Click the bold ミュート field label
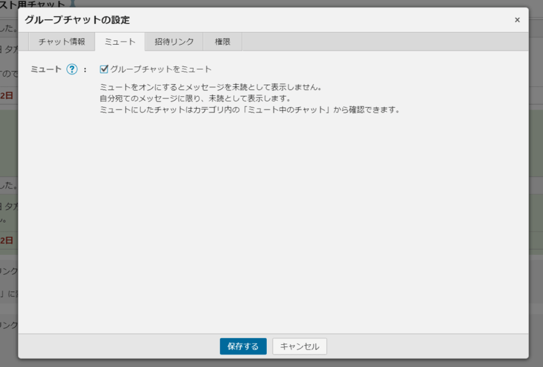 click(x=47, y=69)
